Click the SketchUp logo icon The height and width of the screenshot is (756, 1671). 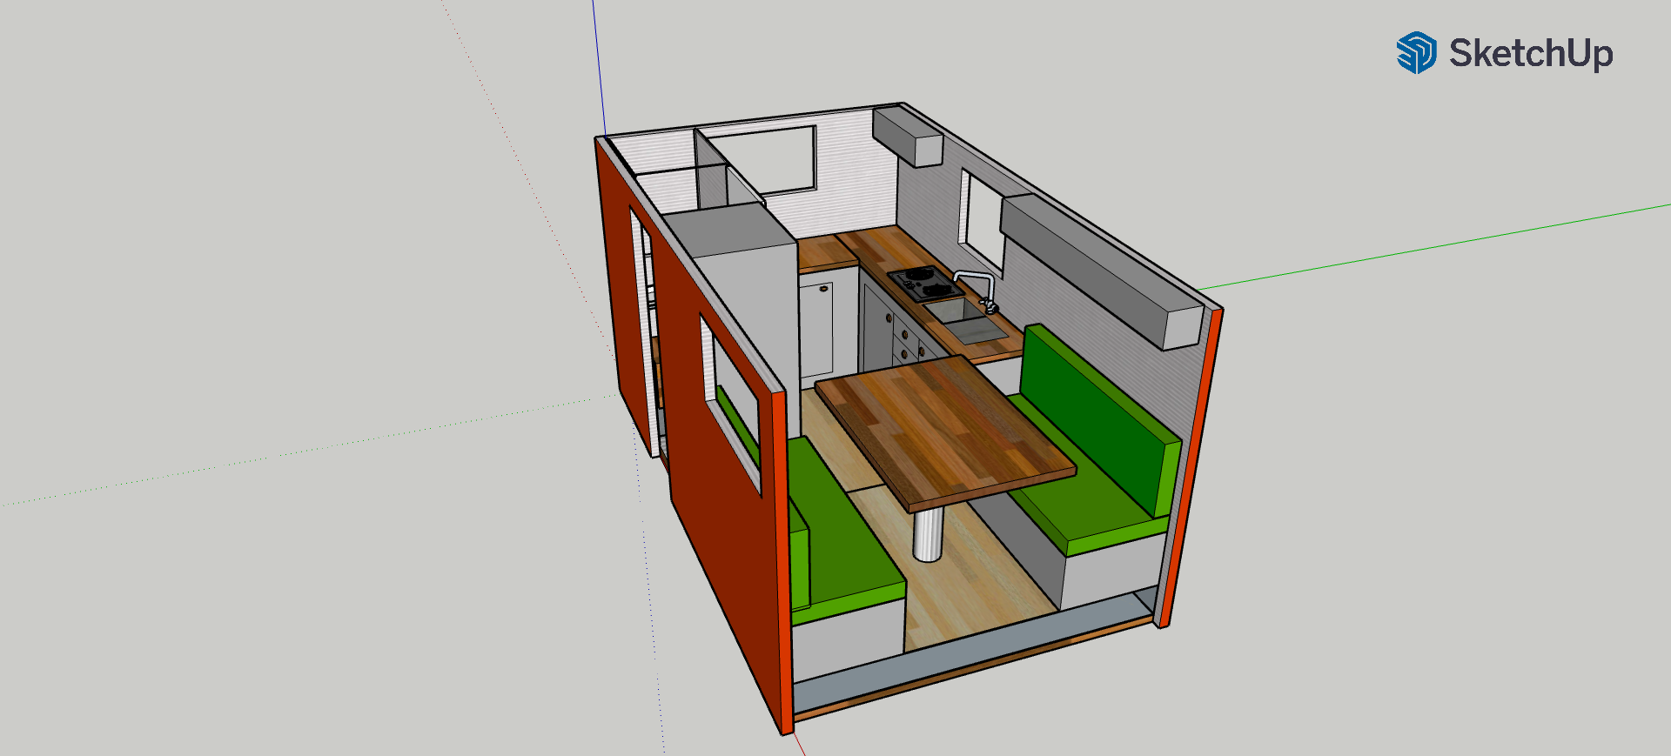pos(1416,53)
